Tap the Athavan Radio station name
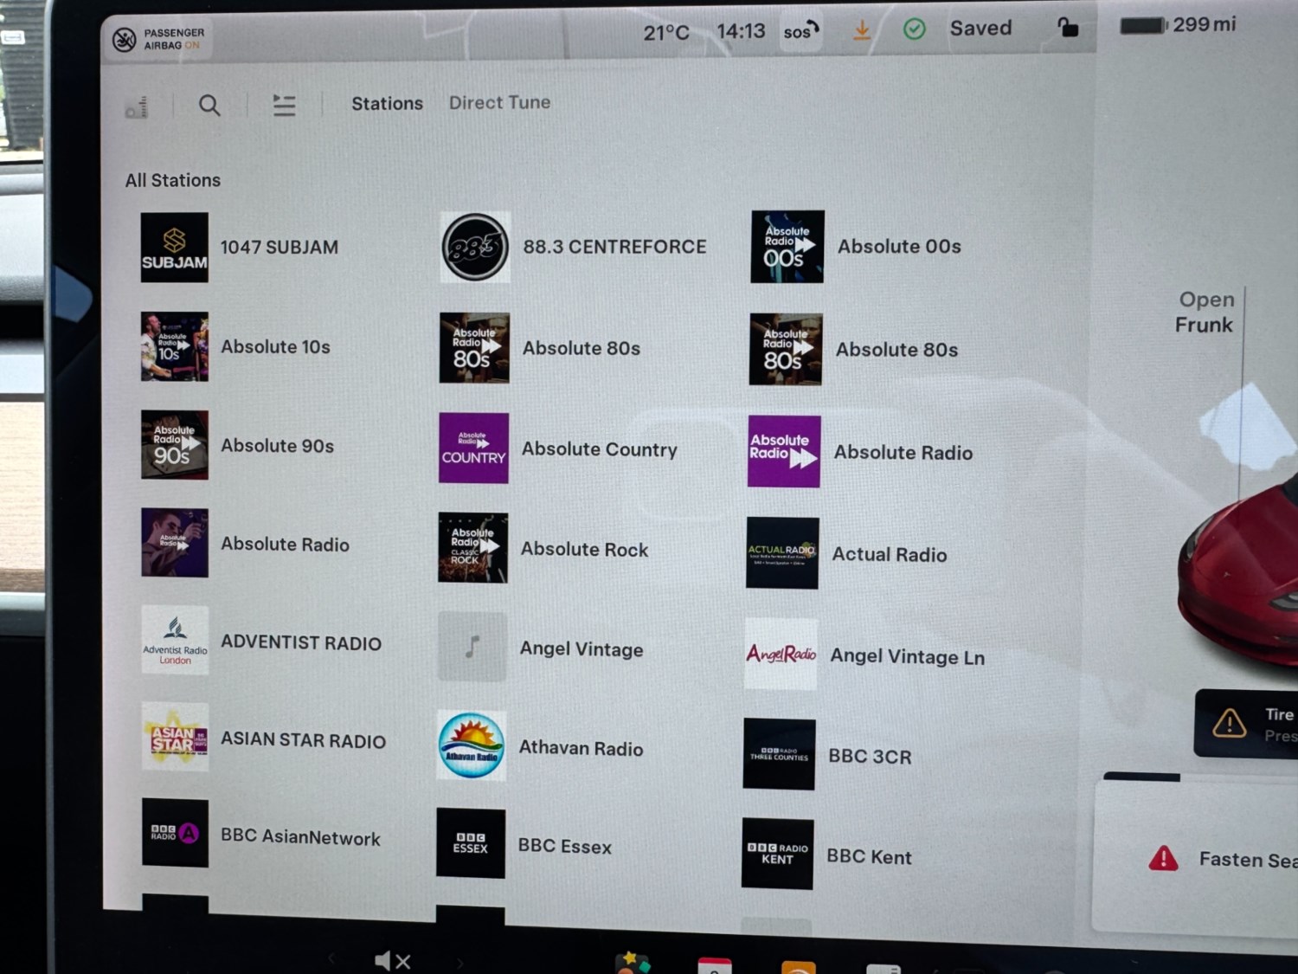The height and width of the screenshot is (974, 1298). 581,749
